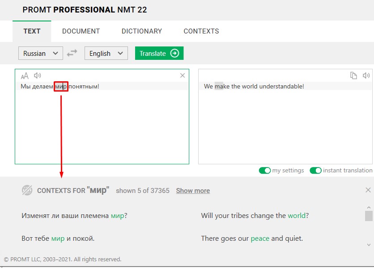Image resolution: width=374 pixels, height=268 pixels.
Task: Click the green Translate button
Action: point(159,53)
